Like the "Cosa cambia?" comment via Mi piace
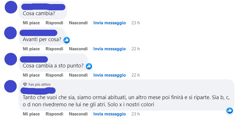Screen dimensions: 249x118 [31, 23]
